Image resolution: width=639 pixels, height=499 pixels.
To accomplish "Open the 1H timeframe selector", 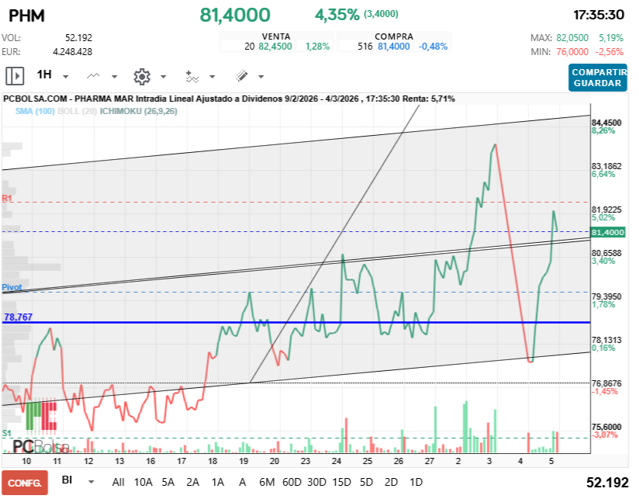I will point(44,75).
